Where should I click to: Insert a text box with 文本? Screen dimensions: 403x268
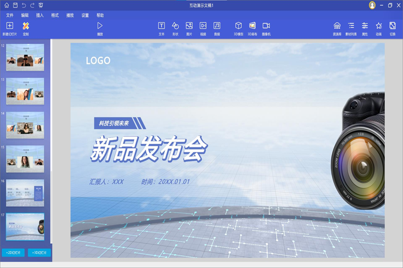click(161, 29)
